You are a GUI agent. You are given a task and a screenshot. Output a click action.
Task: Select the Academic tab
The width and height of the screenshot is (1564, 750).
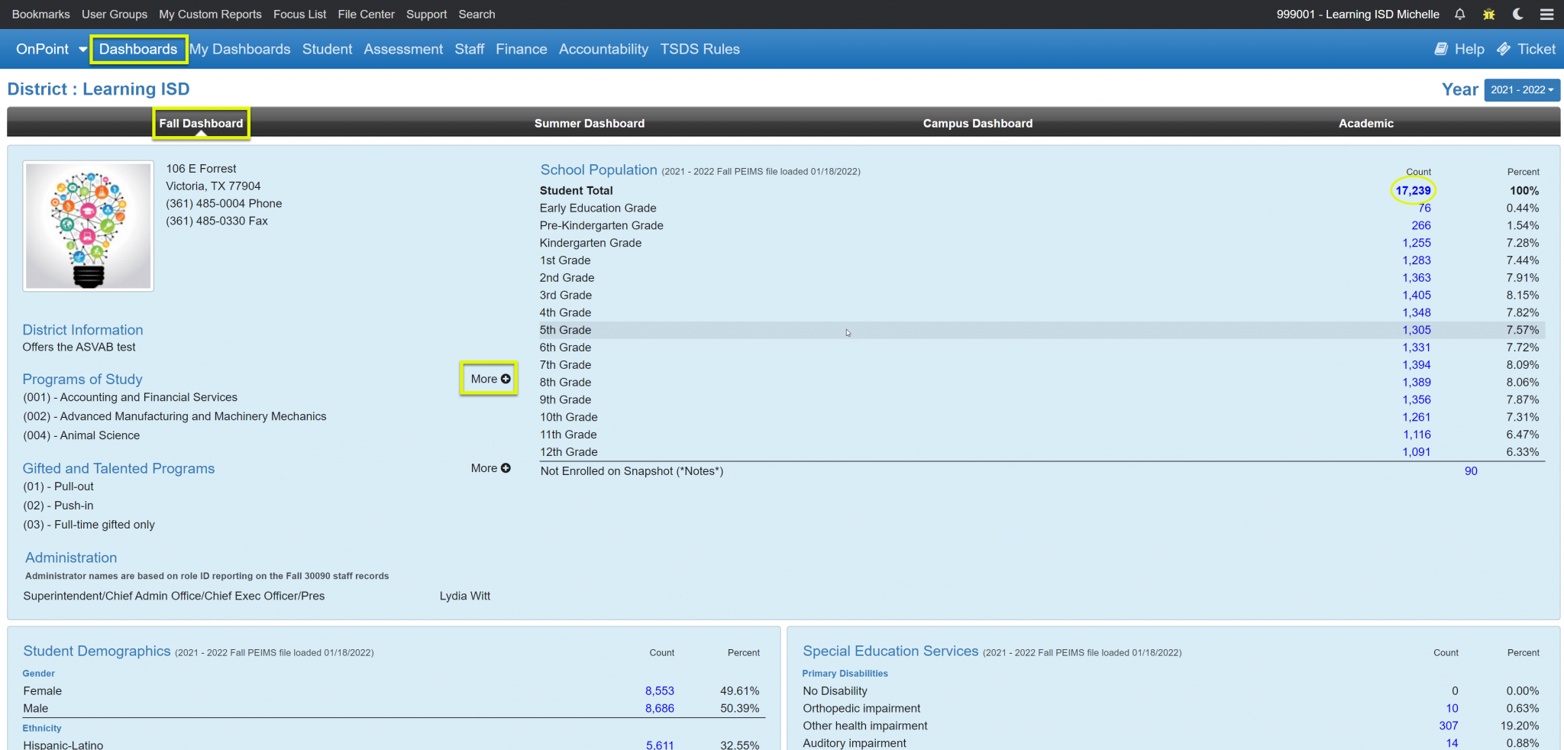[1365, 123]
